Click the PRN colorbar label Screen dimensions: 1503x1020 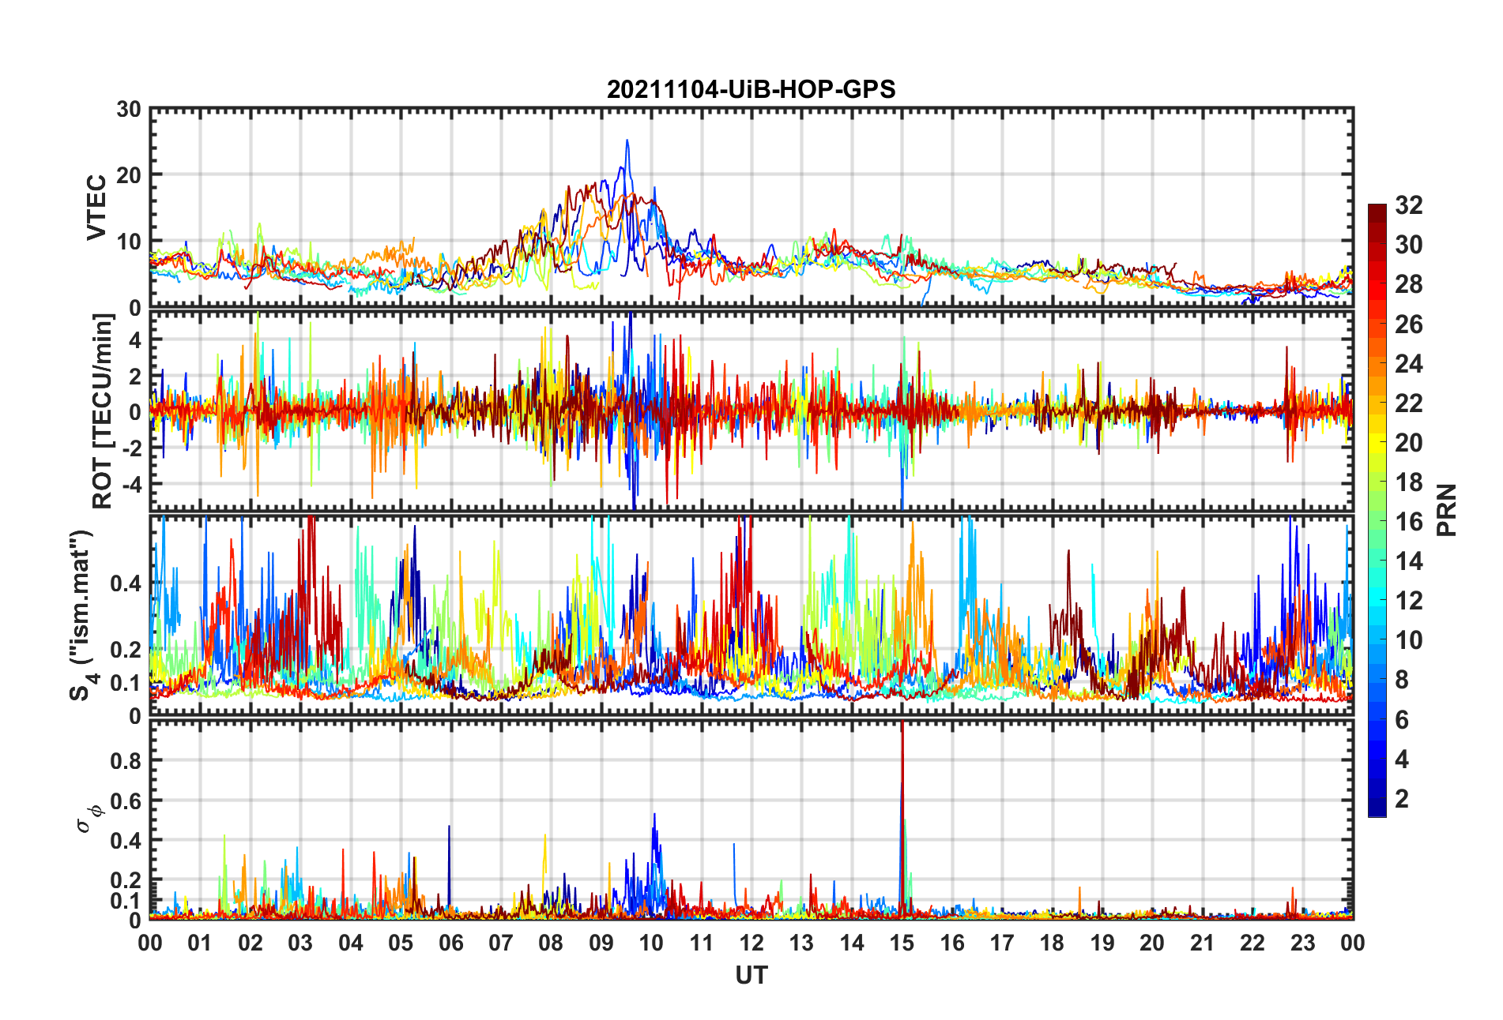click(1446, 510)
